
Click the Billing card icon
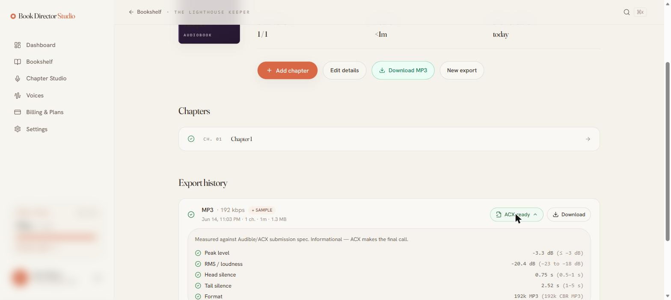tap(18, 112)
